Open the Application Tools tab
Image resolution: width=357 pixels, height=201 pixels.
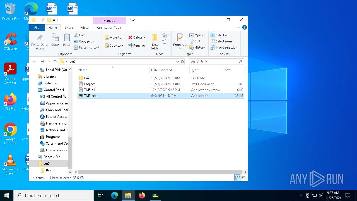pyautogui.click(x=109, y=28)
